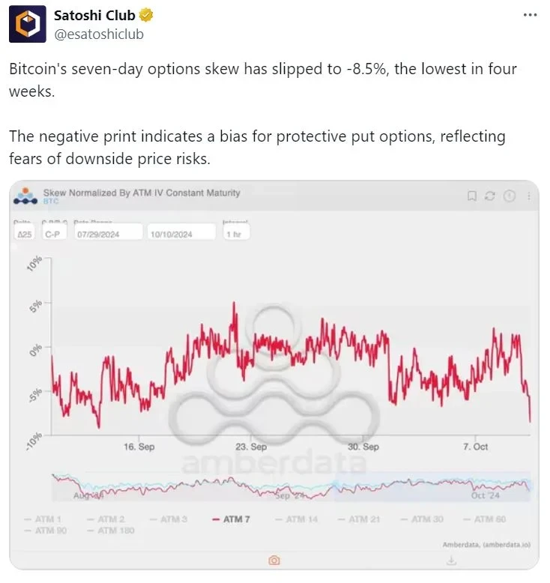Download the chart using download icon

pyautogui.click(x=452, y=560)
